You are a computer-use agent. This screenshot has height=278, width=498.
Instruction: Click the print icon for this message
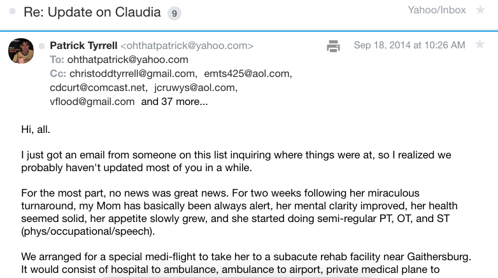click(x=333, y=46)
